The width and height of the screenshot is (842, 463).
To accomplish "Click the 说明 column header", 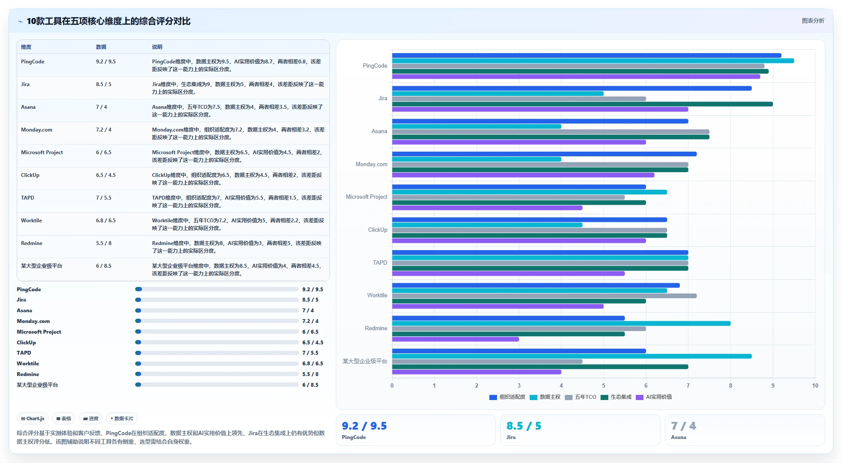I will point(157,47).
